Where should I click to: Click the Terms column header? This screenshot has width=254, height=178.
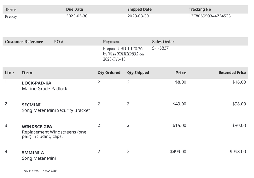tap(11, 10)
